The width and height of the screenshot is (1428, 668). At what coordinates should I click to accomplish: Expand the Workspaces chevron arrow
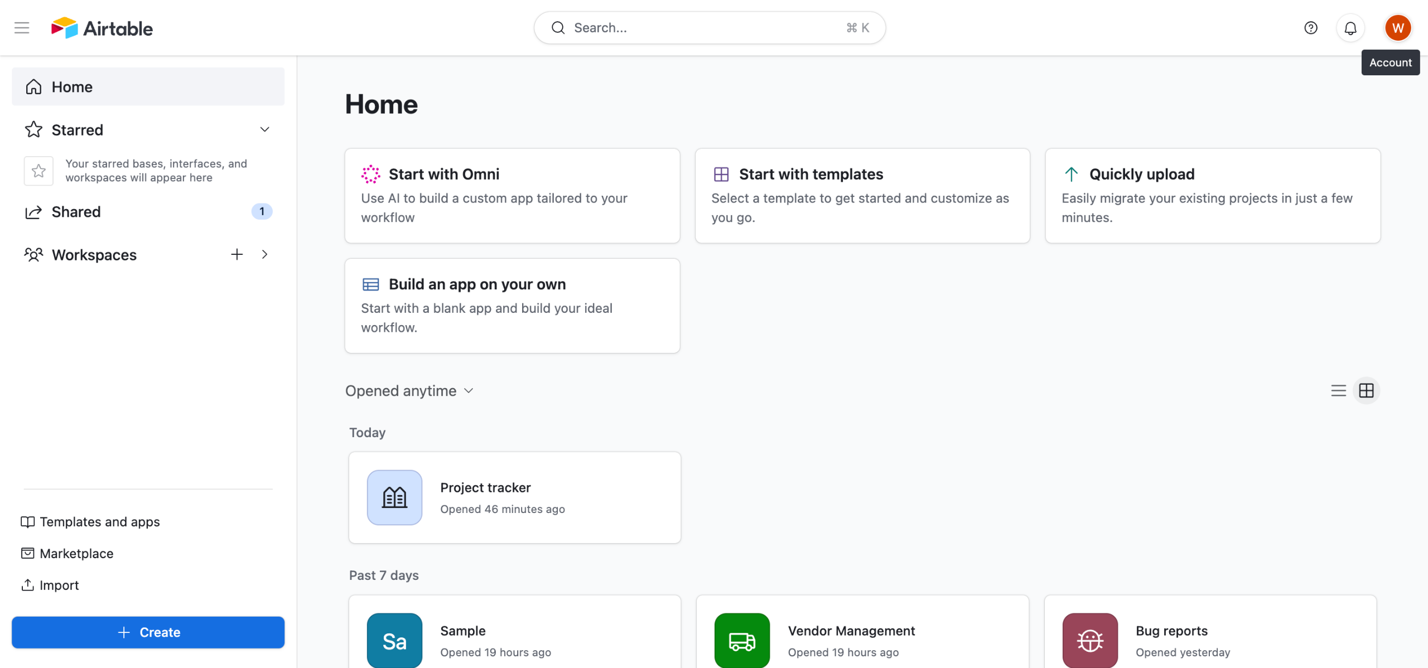(264, 255)
